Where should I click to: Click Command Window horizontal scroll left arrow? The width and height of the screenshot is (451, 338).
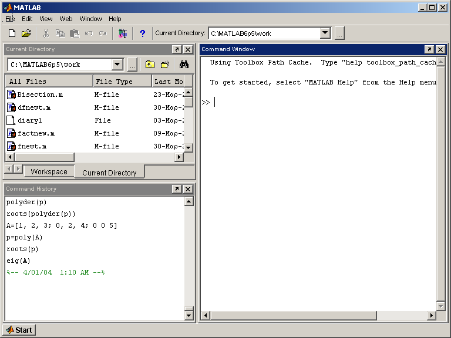[206, 315]
